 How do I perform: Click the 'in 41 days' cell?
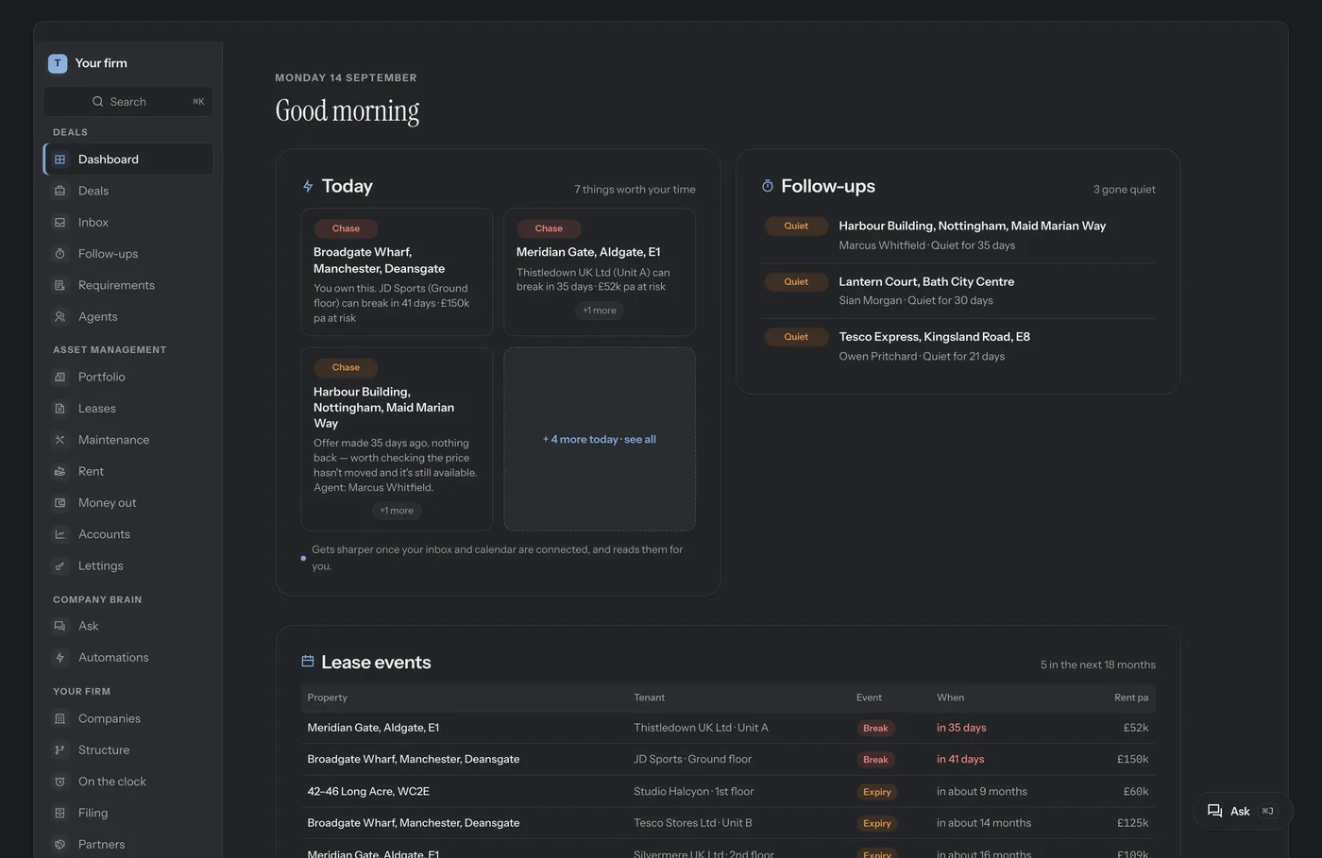pyautogui.click(x=960, y=760)
